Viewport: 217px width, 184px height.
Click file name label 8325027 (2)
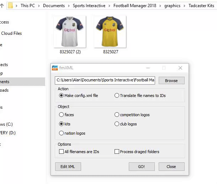click(x=70, y=52)
